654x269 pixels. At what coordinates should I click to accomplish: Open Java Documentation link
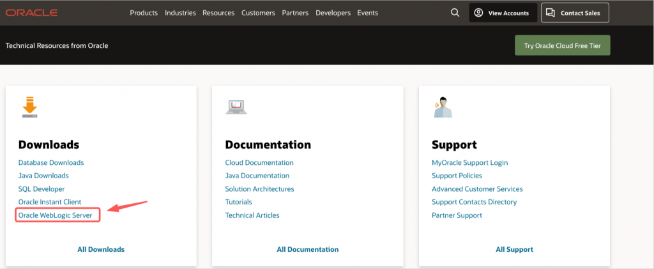[x=257, y=176]
